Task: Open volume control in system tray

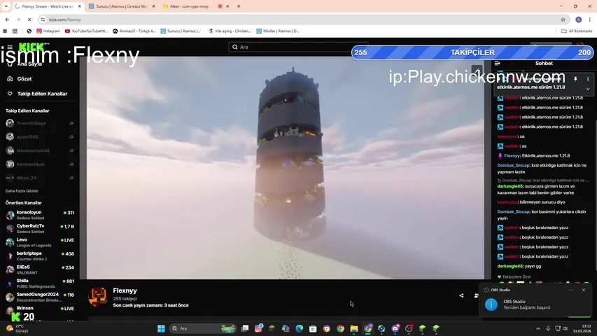Action: click(566, 328)
